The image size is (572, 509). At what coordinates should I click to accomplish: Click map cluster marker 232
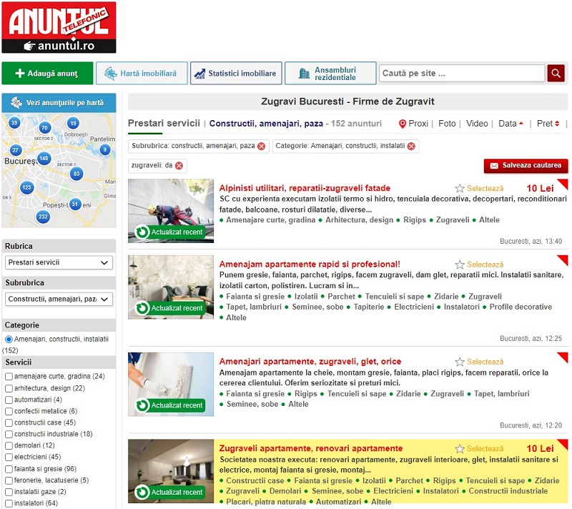tap(43, 217)
